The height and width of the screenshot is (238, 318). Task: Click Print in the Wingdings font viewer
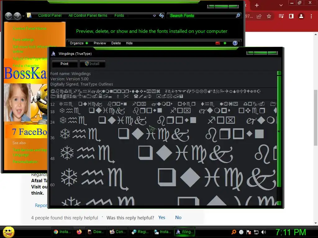click(x=65, y=64)
